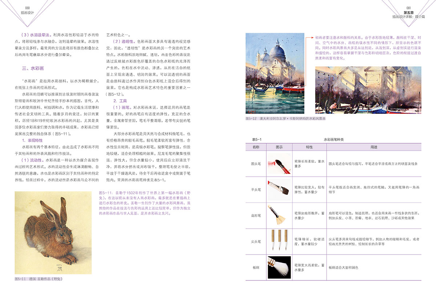Image resolution: width=436 pixels, height=296 pixels.
Task: Click the "名称" table column header
Action: point(256,147)
